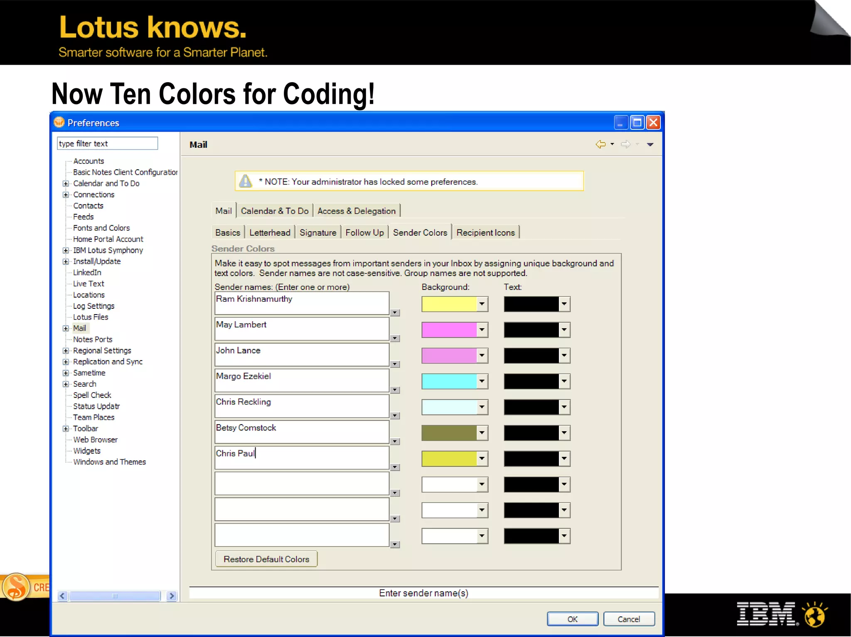Open the preferences view menu triangle
Image resolution: width=851 pixels, height=637 pixels.
650,144
